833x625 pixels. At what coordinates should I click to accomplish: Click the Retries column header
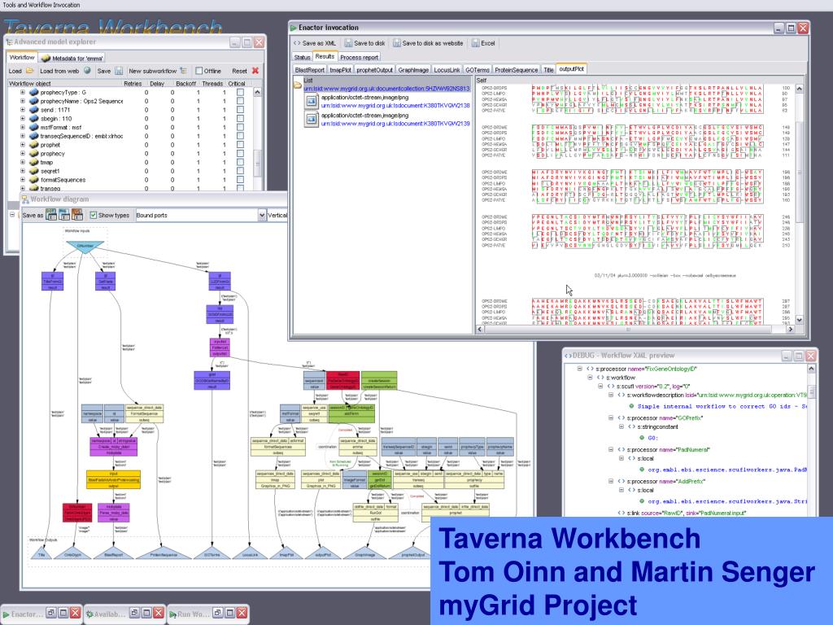133,84
